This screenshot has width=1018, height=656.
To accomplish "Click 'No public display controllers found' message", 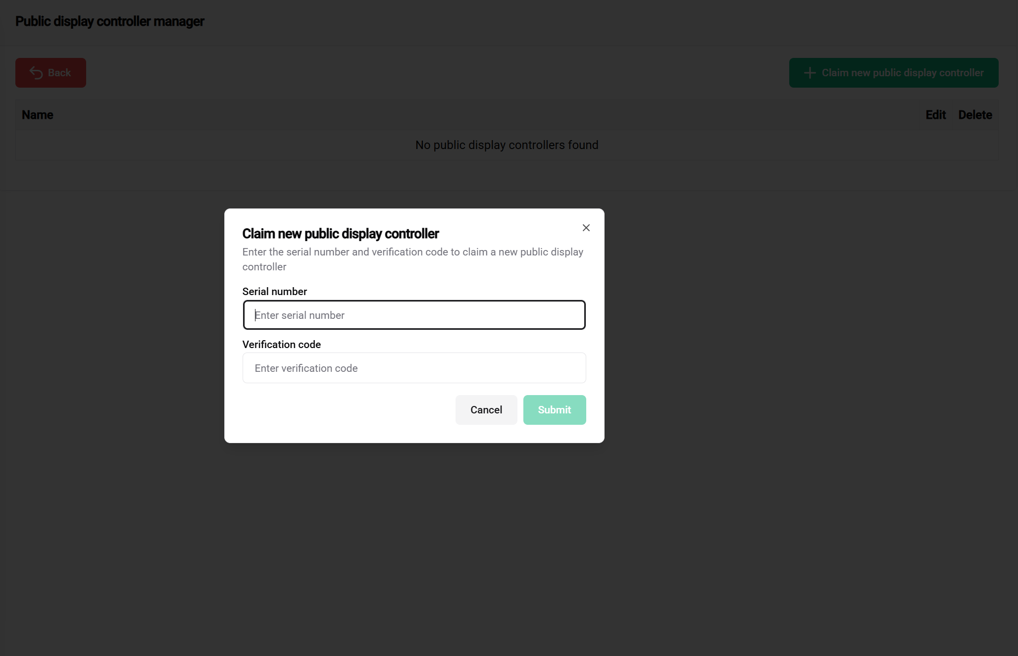I will pos(507,145).
